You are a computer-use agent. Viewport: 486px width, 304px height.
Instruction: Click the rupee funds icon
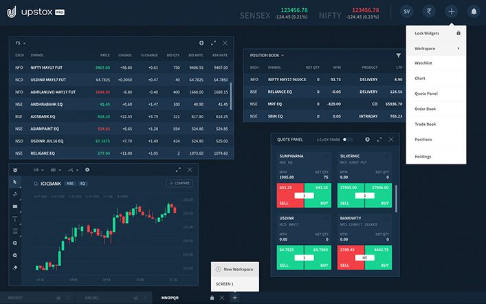(429, 12)
